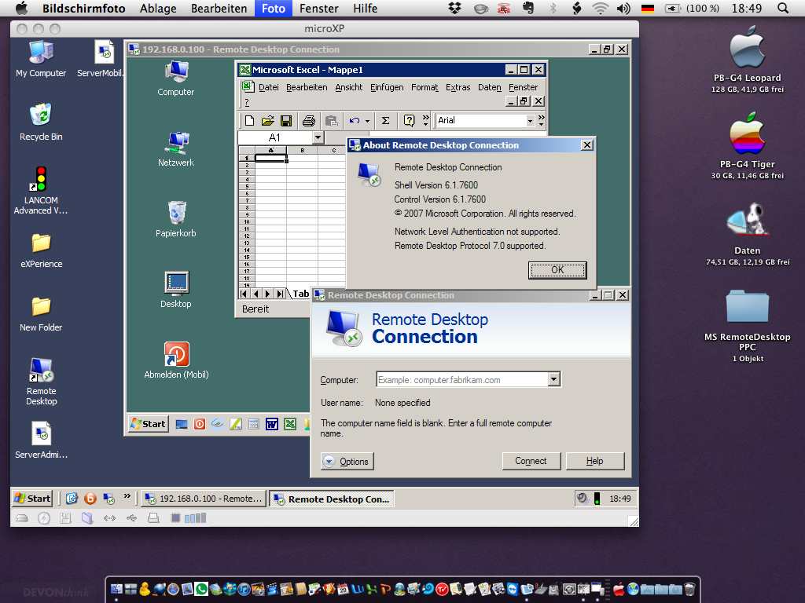The height and width of the screenshot is (603, 805).
Task: Open the Computer name dropdown arrow
Action: (x=553, y=379)
